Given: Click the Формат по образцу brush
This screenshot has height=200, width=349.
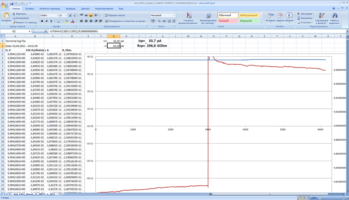Looking at the screenshot, I should [x=14, y=22].
